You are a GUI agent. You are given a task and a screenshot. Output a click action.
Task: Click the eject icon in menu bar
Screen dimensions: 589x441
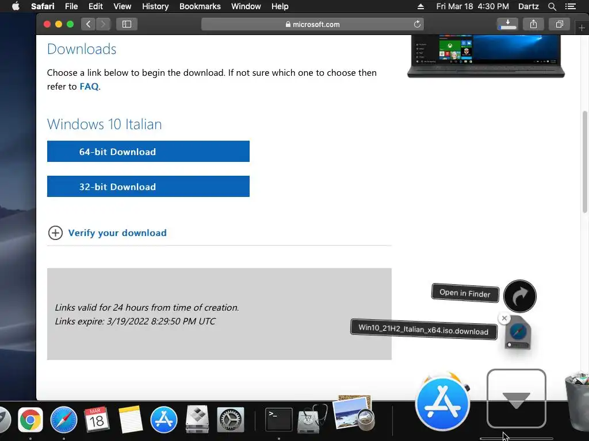(x=420, y=6)
